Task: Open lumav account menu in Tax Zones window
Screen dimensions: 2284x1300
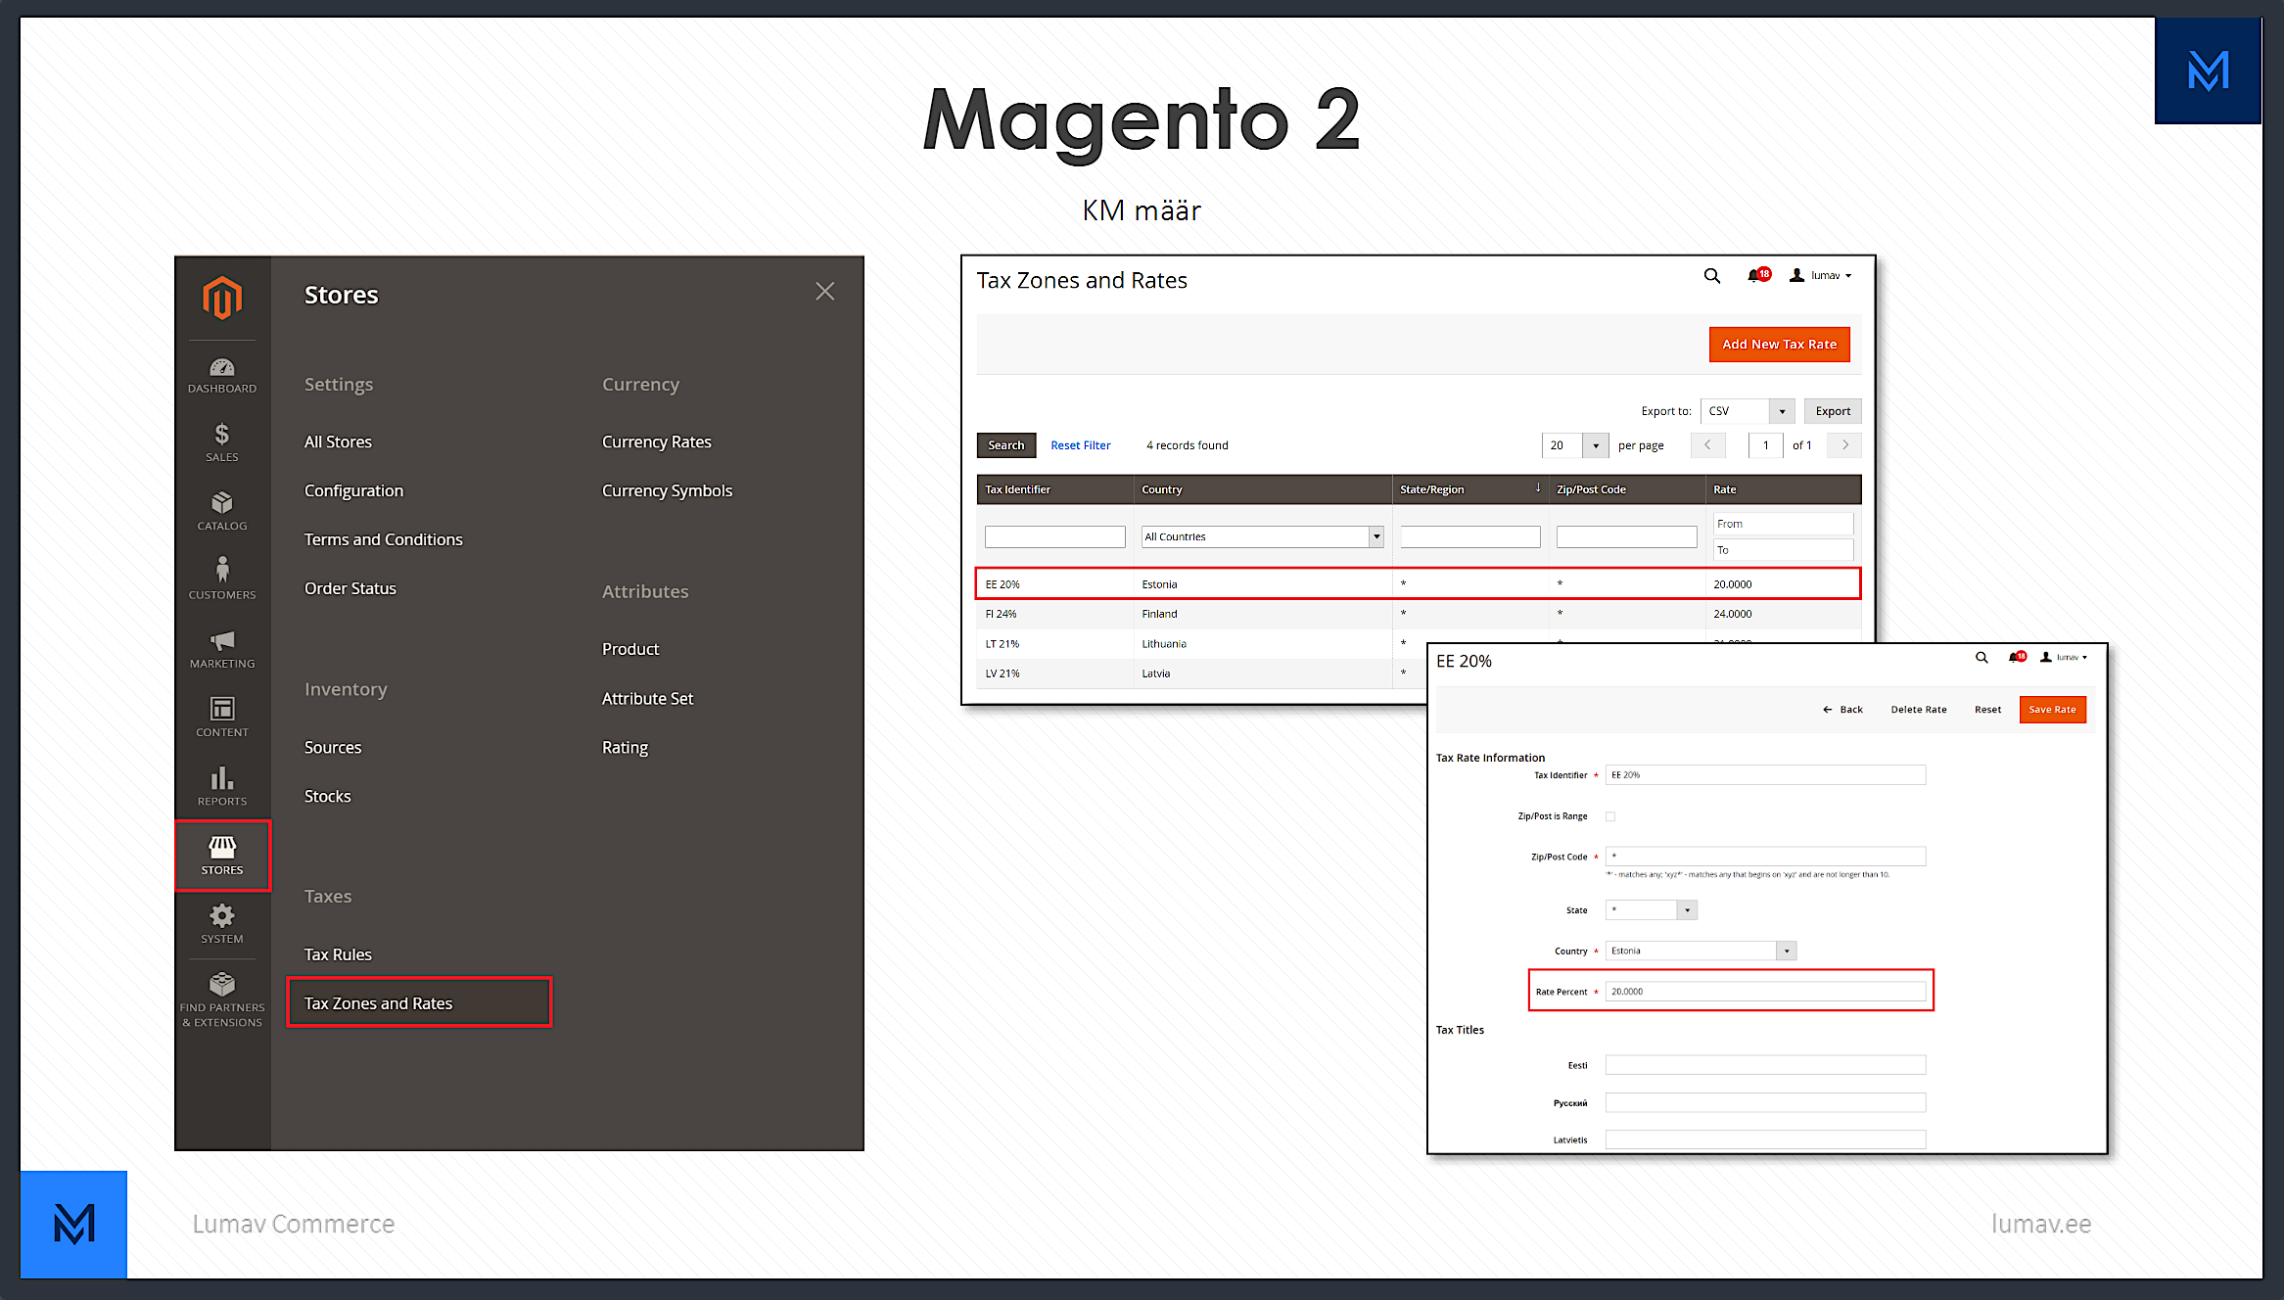Action: [x=1821, y=275]
